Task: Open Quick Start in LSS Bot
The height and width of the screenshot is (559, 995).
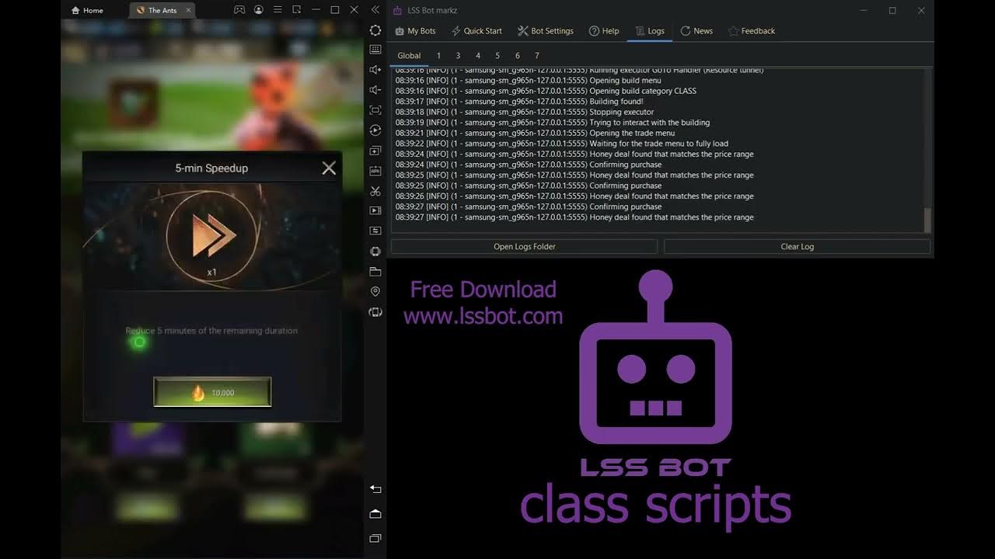Action: (477, 31)
